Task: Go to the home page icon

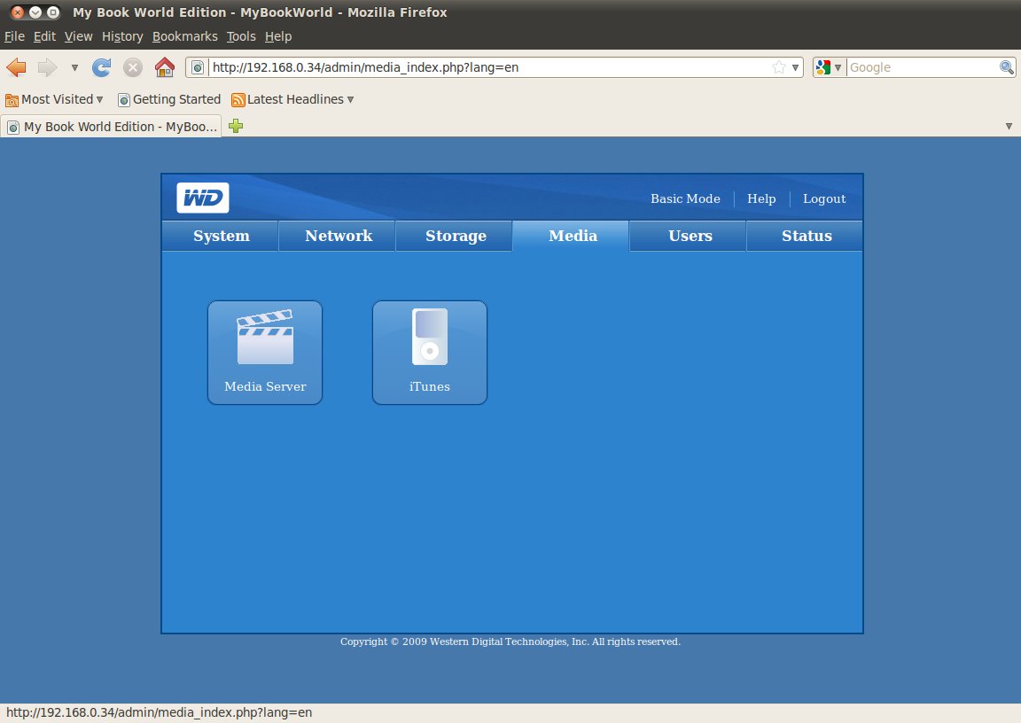Action: tap(165, 67)
